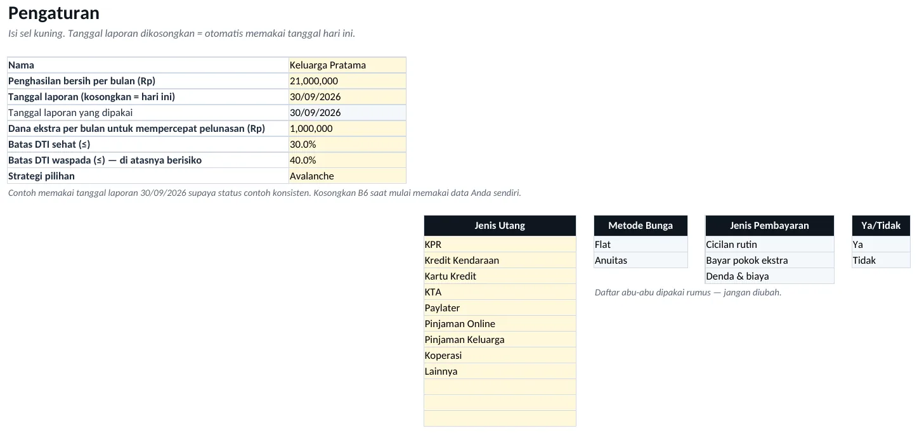This screenshot has height=433, width=917.
Task: Click the 'Daftar abu-abu dipakai rumus' note
Action: tap(688, 293)
